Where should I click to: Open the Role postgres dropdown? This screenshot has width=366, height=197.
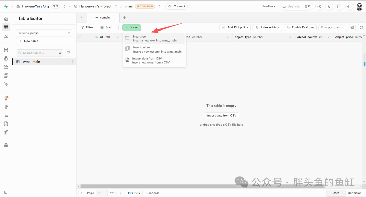click(332, 27)
